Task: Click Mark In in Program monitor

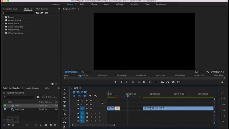Action: tap(121, 82)
